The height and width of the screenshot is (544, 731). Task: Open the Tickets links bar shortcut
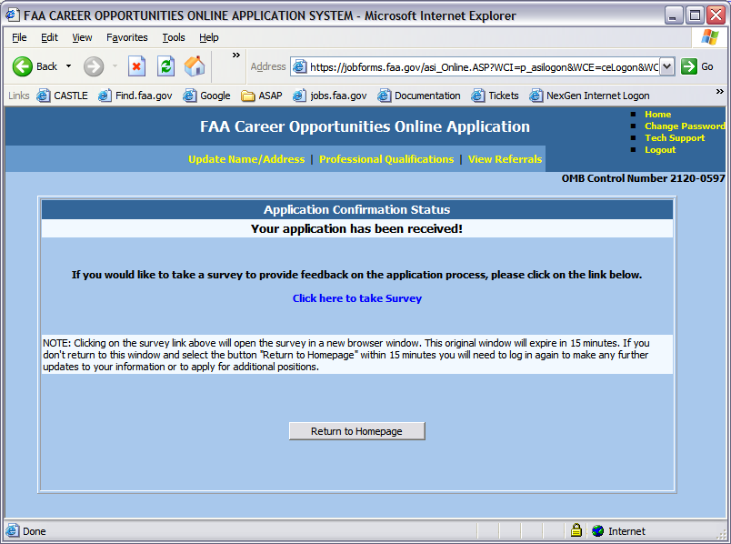(496, 96)
